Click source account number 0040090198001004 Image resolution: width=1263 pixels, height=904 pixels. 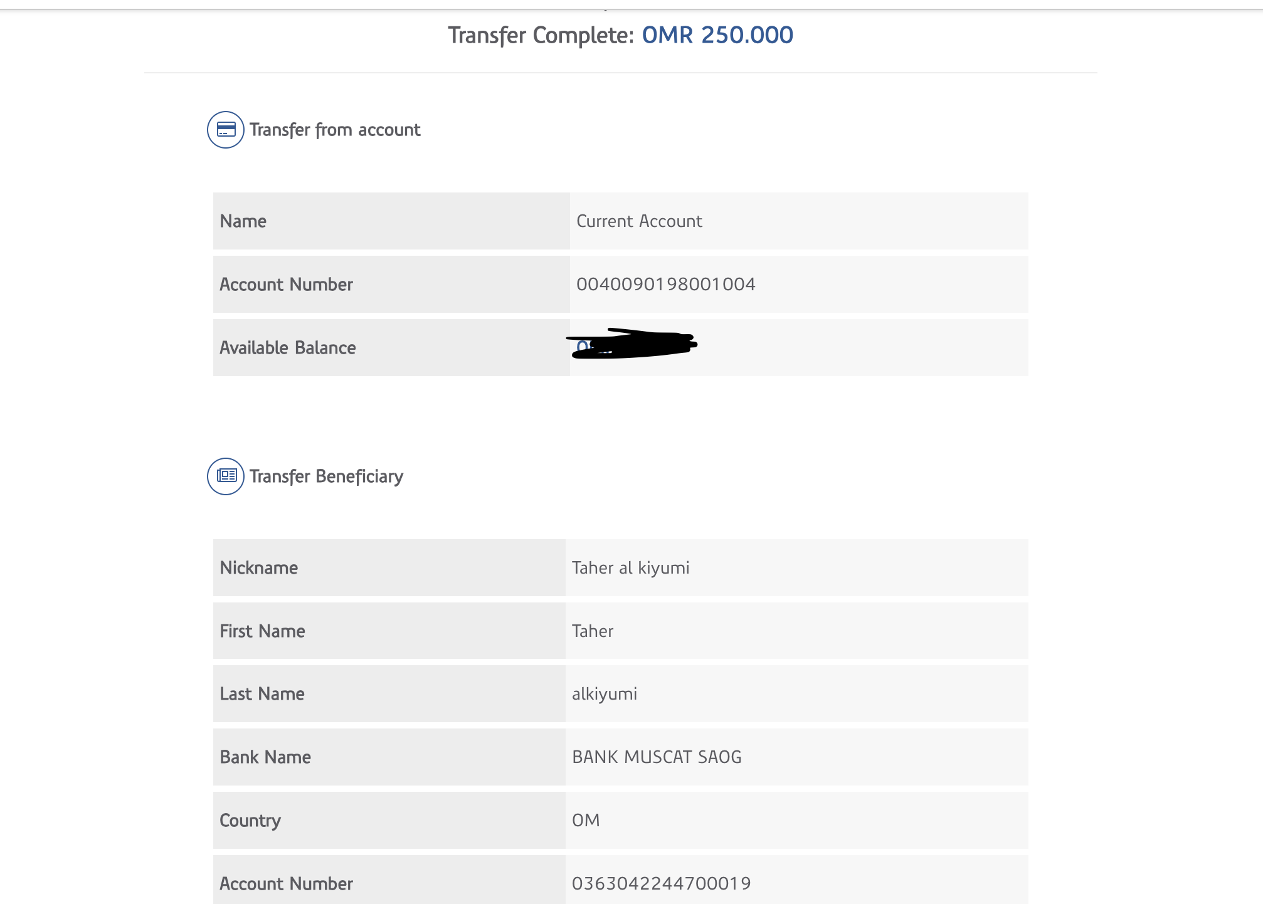pos(665,285)
